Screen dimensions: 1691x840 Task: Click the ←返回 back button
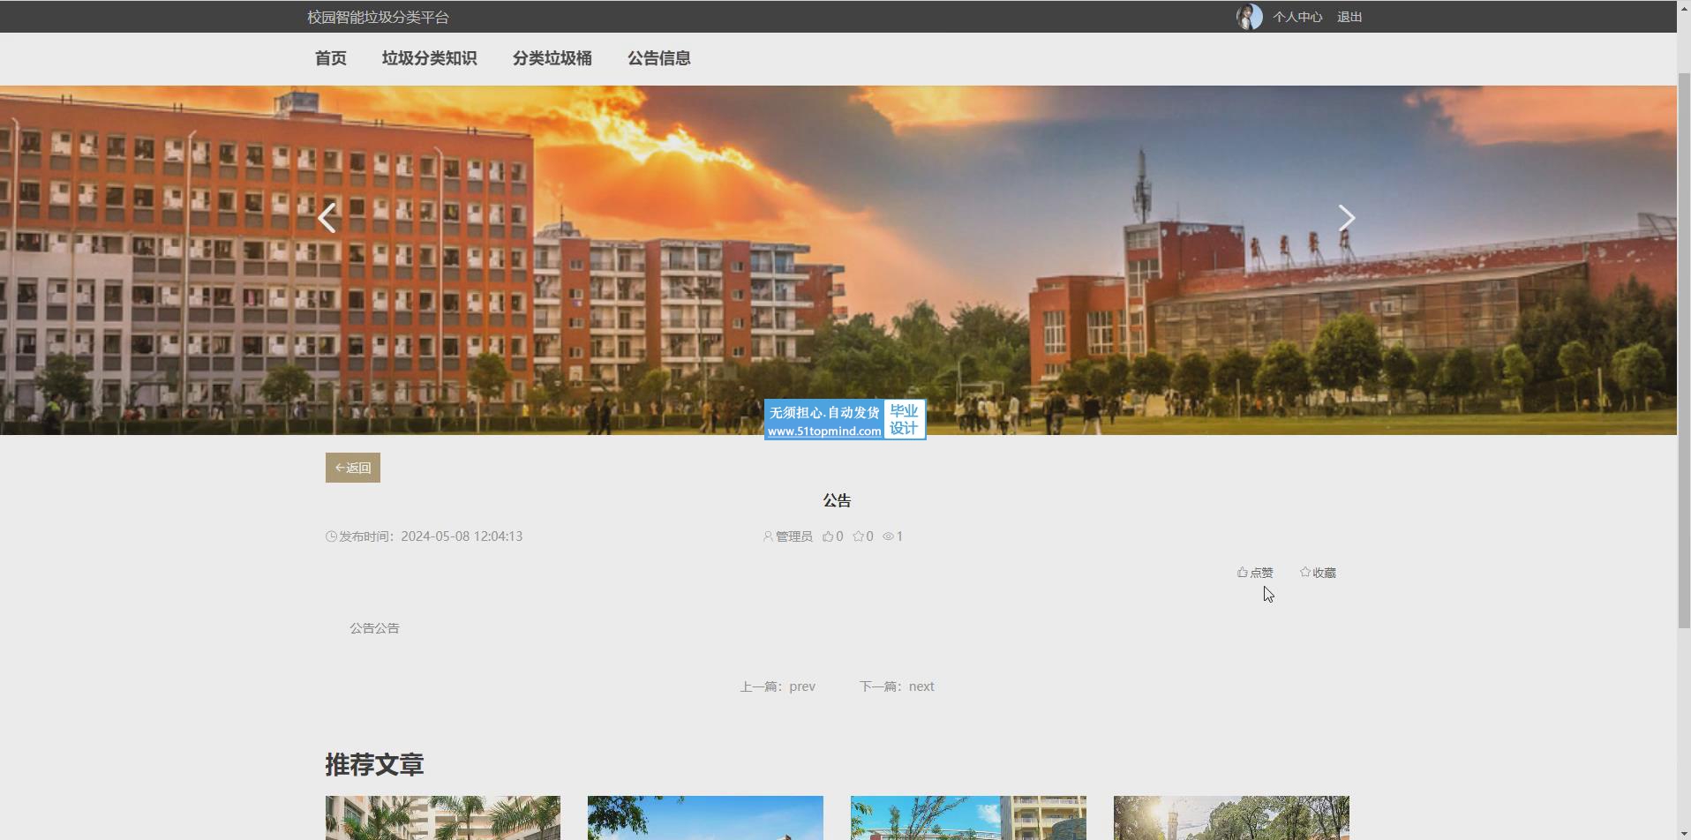click(x=353, y=468)
